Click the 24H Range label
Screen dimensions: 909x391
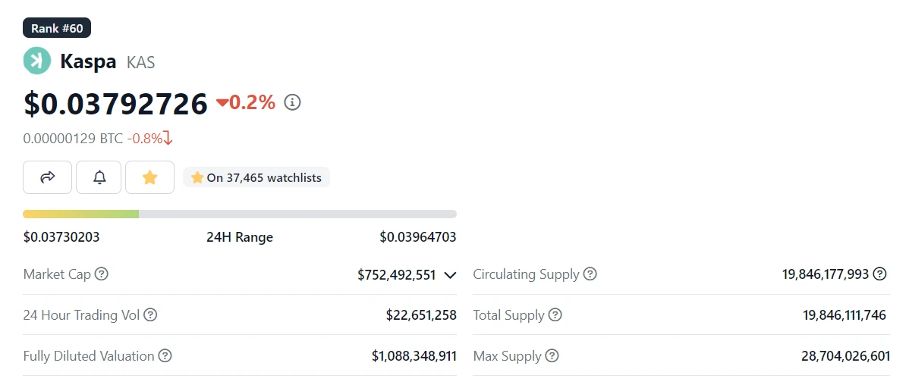[x=240, y=237]
